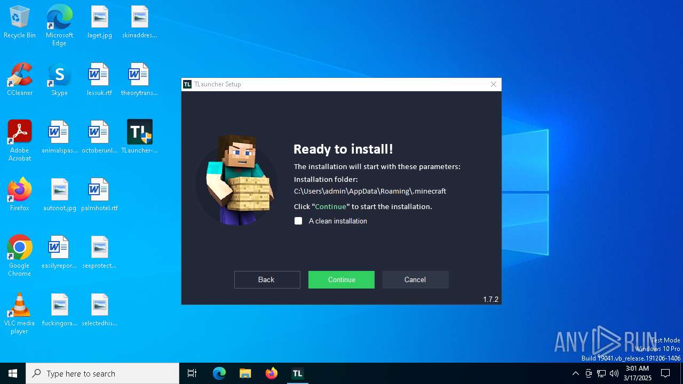Open the notification center
The image size is (683, 384).
click(x=665, y=373)
